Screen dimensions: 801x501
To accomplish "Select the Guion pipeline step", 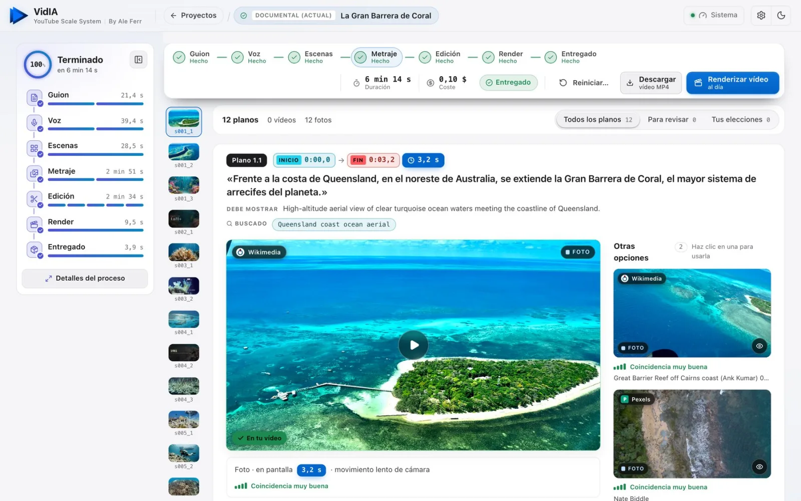I will [x=192, y=57].
